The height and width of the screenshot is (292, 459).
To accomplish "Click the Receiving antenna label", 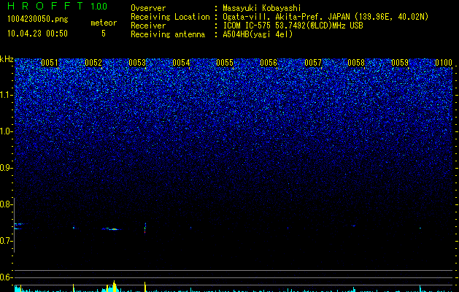I will tap(168, 34).
